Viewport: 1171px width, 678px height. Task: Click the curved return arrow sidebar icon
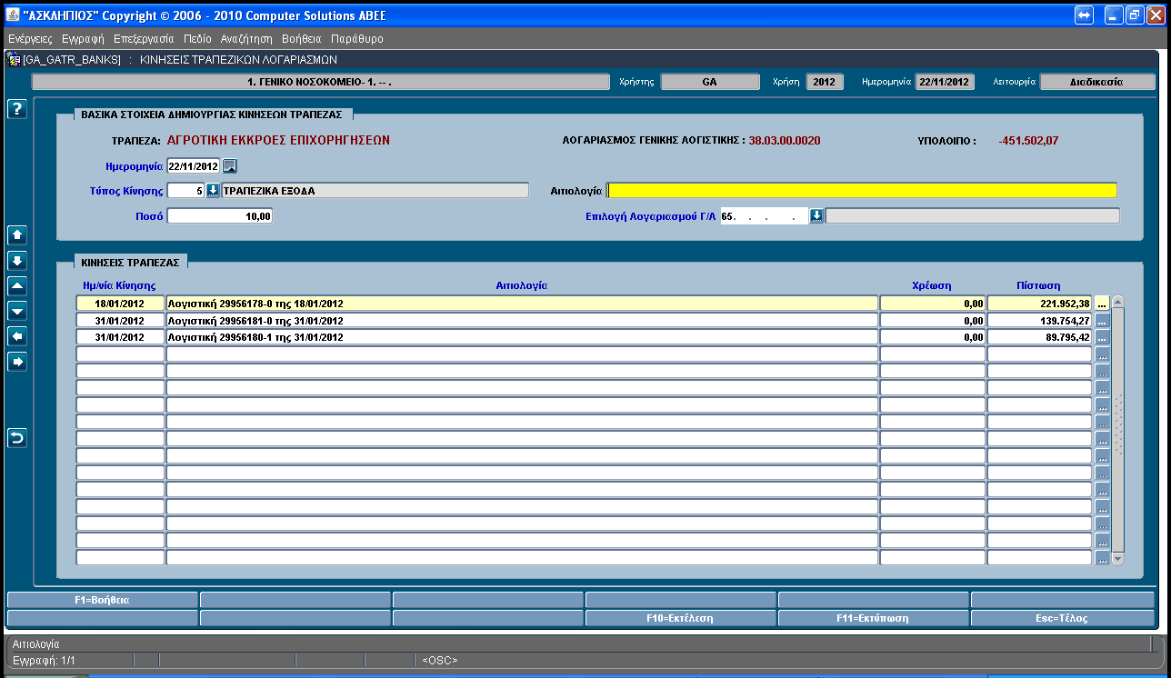[17, 438]
